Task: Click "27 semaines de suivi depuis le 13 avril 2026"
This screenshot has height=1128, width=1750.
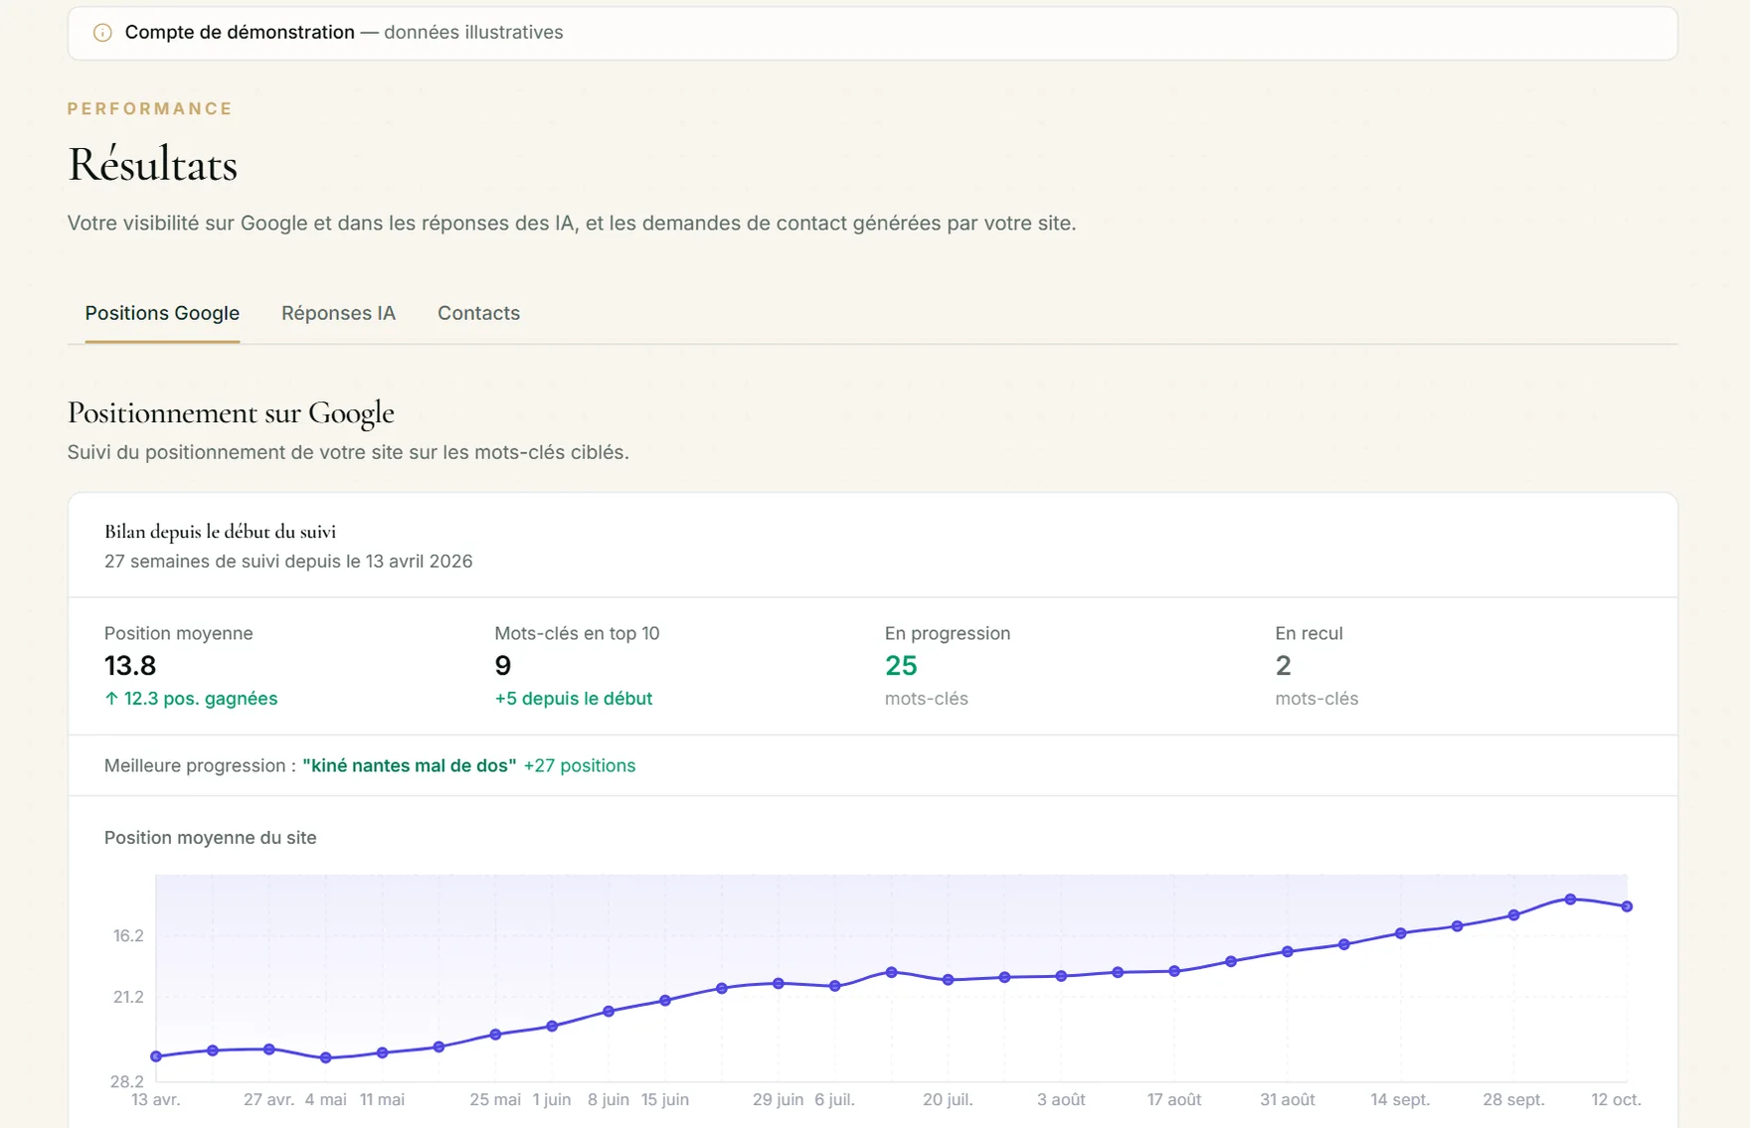Action: (x=288, y=562)
